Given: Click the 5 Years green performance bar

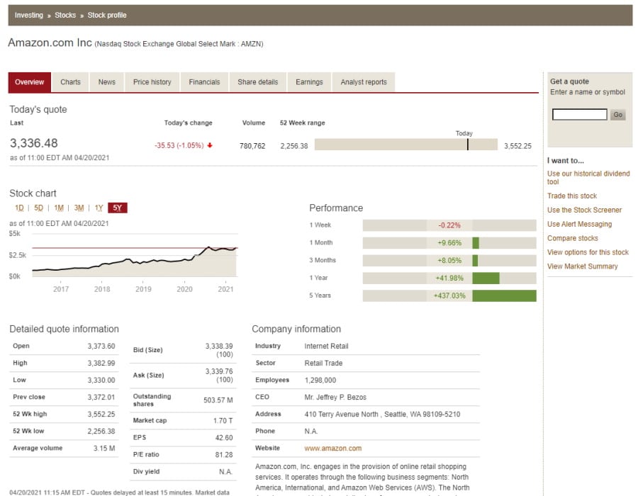Looking at the screenshot, I should click(504, 295).
